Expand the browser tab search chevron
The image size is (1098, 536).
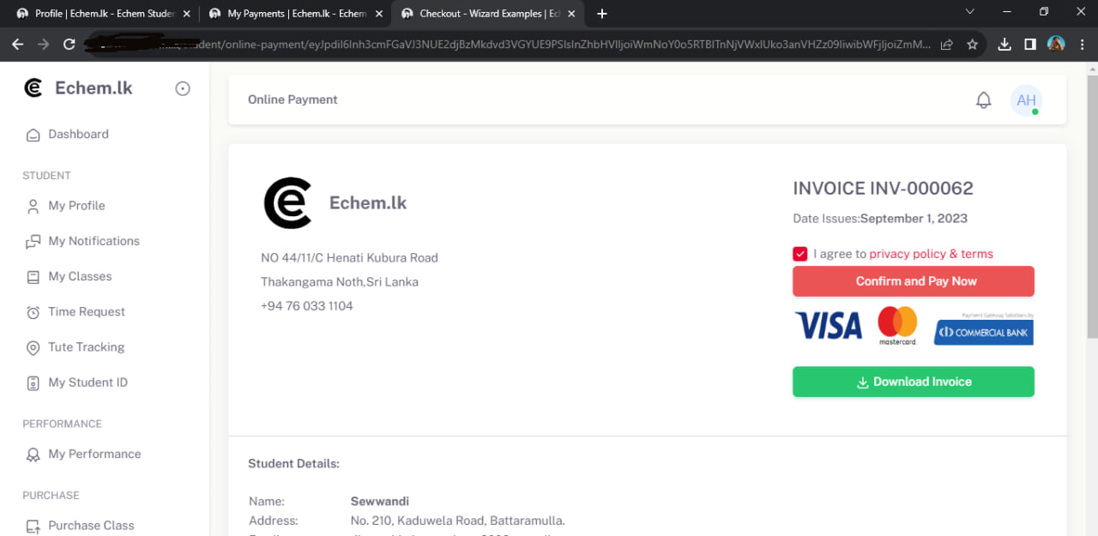tap(970, 12)
